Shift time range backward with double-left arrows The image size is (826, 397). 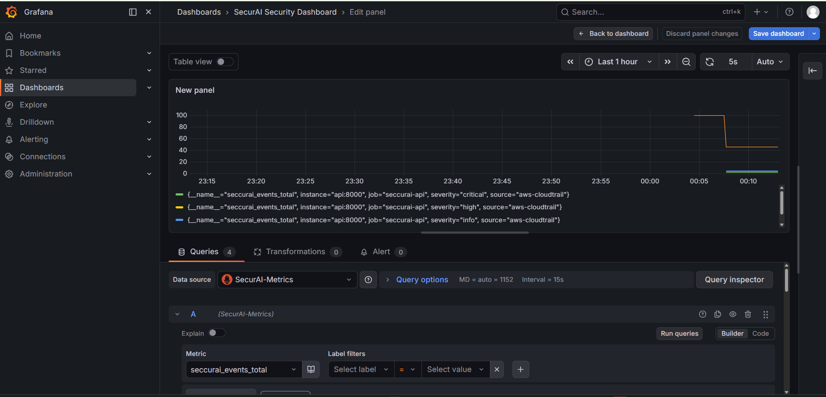pos(570,62)
